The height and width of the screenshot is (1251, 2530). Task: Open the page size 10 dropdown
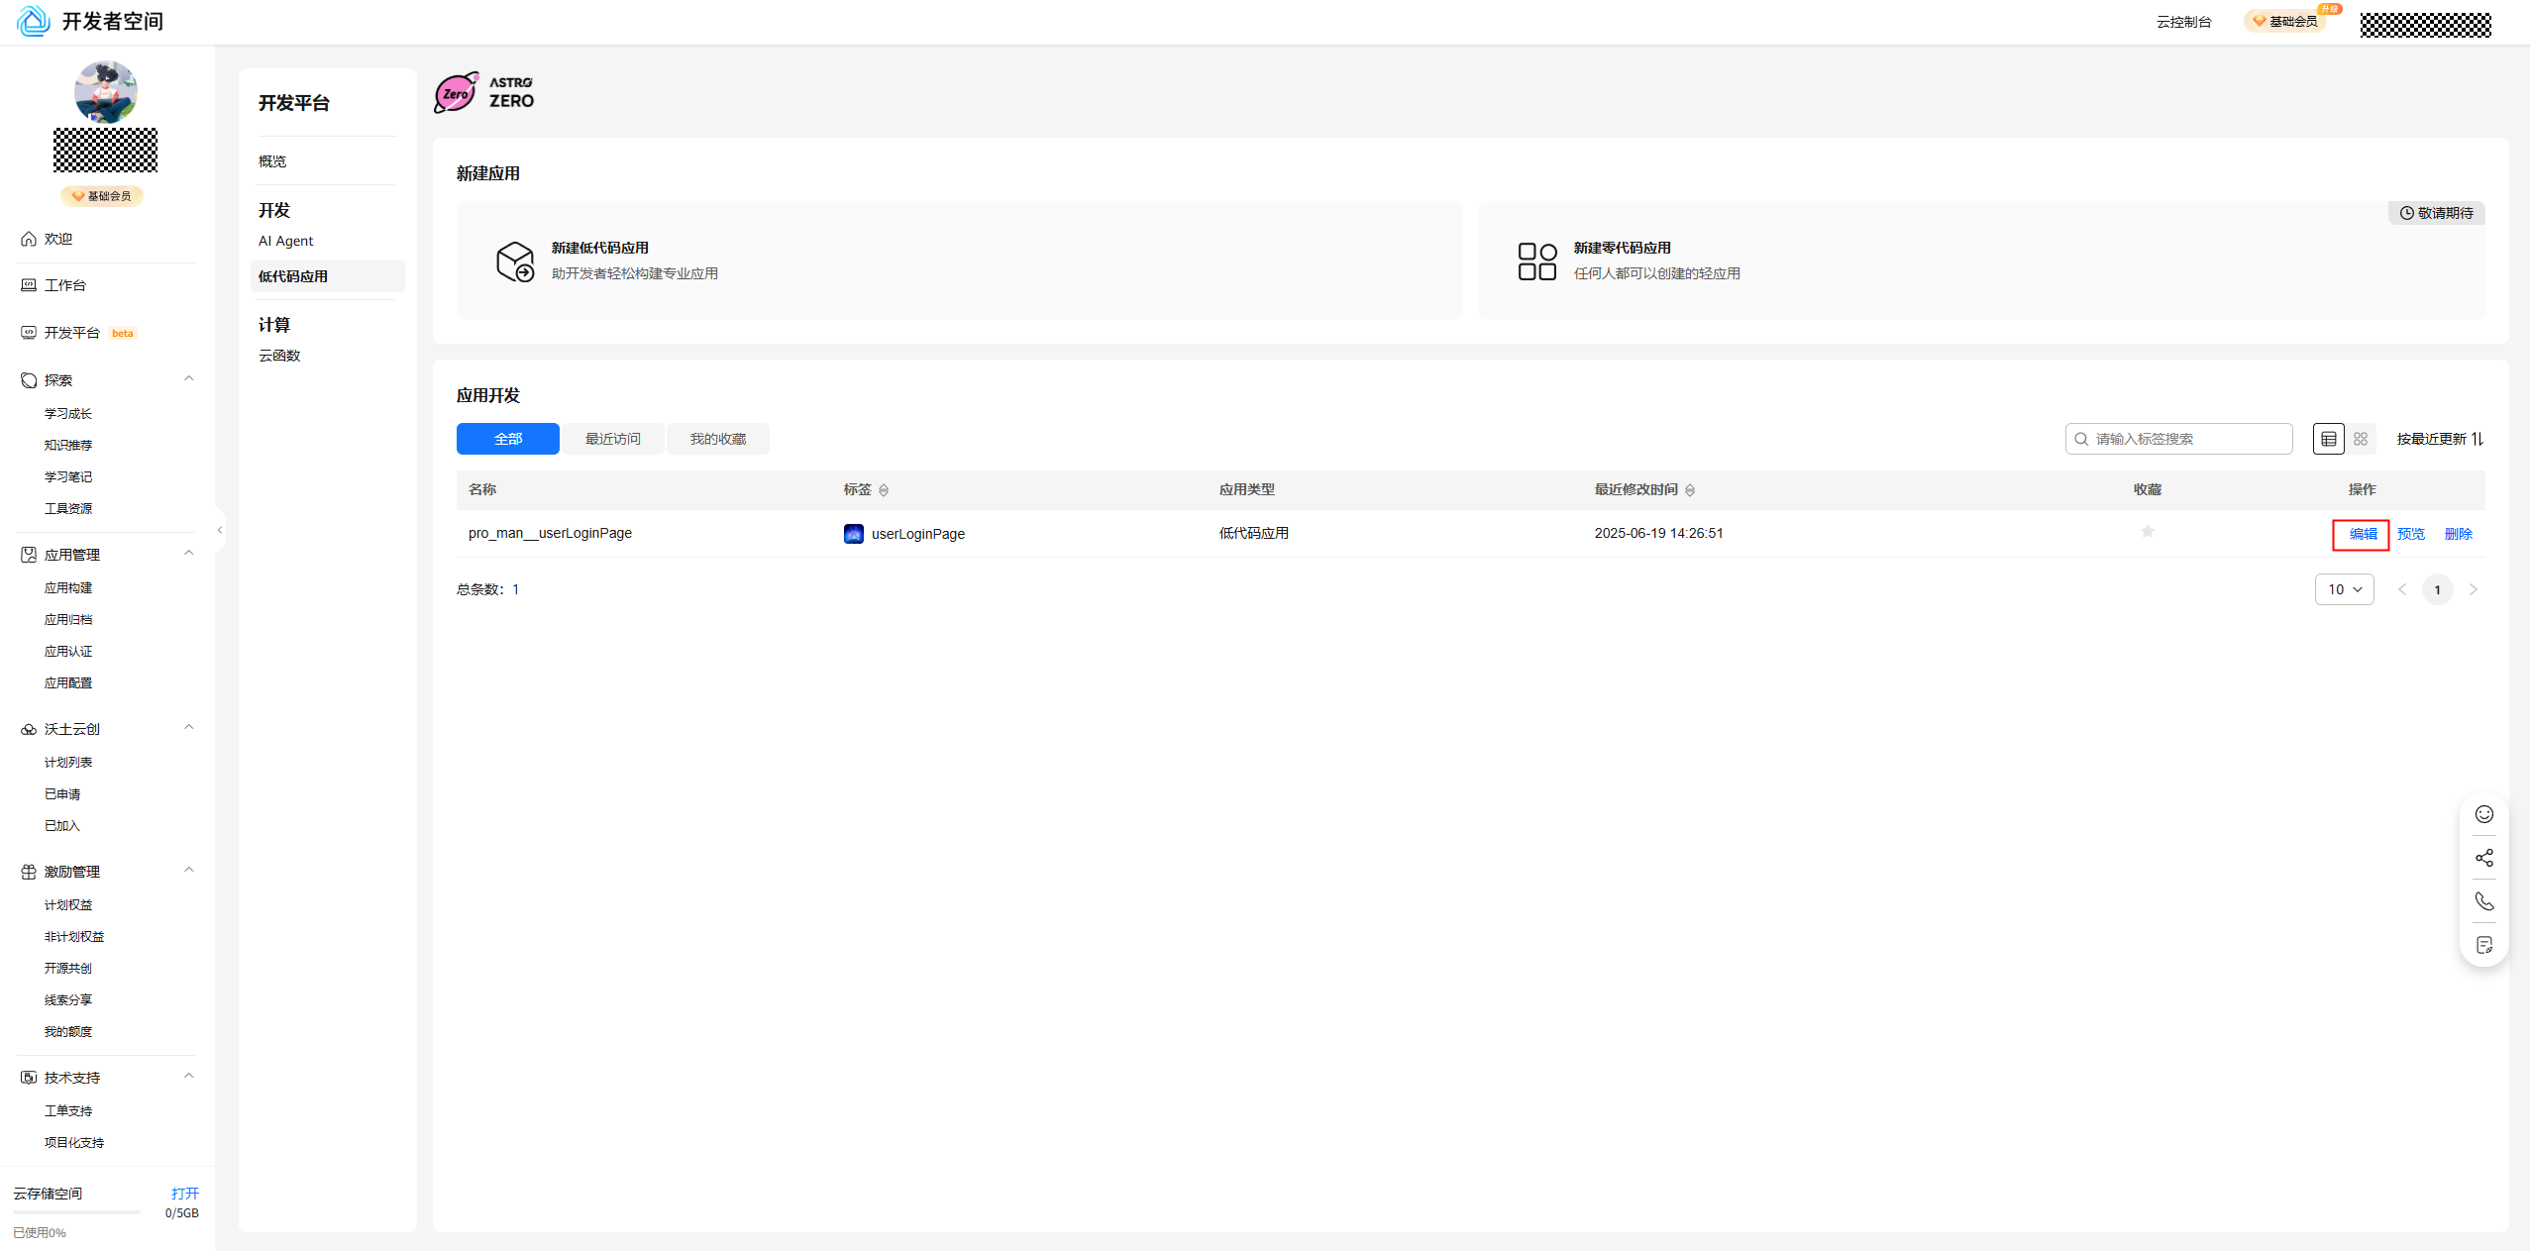pos(2344,589)
